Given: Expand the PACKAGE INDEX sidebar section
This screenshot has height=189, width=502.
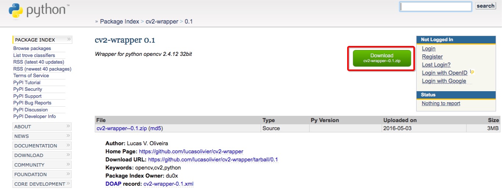Looking at the screenshot, I should tap(42, 40).
